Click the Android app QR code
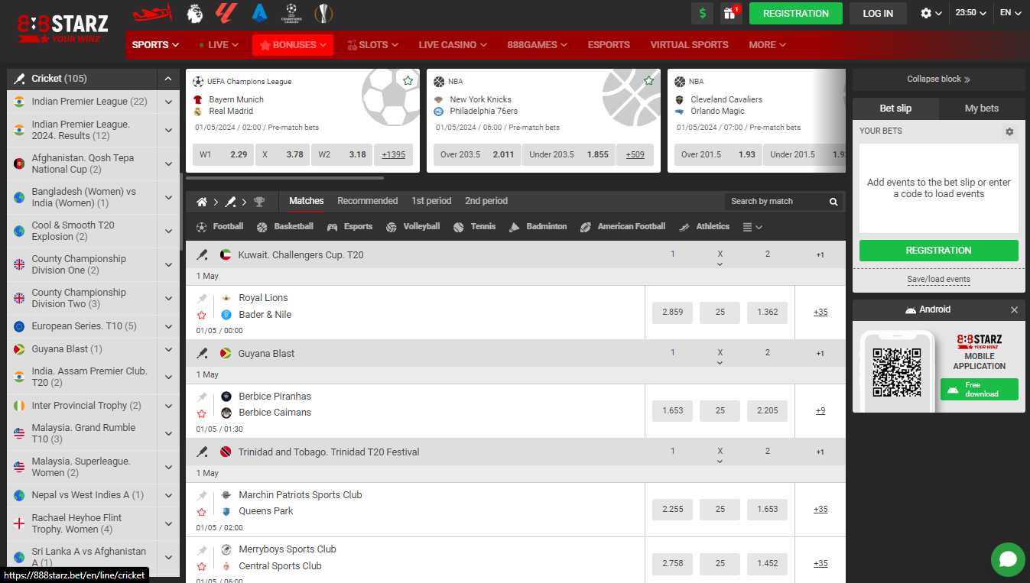This screenshot has height=583, width=1030. 897,372
